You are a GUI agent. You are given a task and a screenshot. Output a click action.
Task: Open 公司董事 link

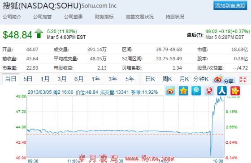pyautogui.click(x=74, y=17)
